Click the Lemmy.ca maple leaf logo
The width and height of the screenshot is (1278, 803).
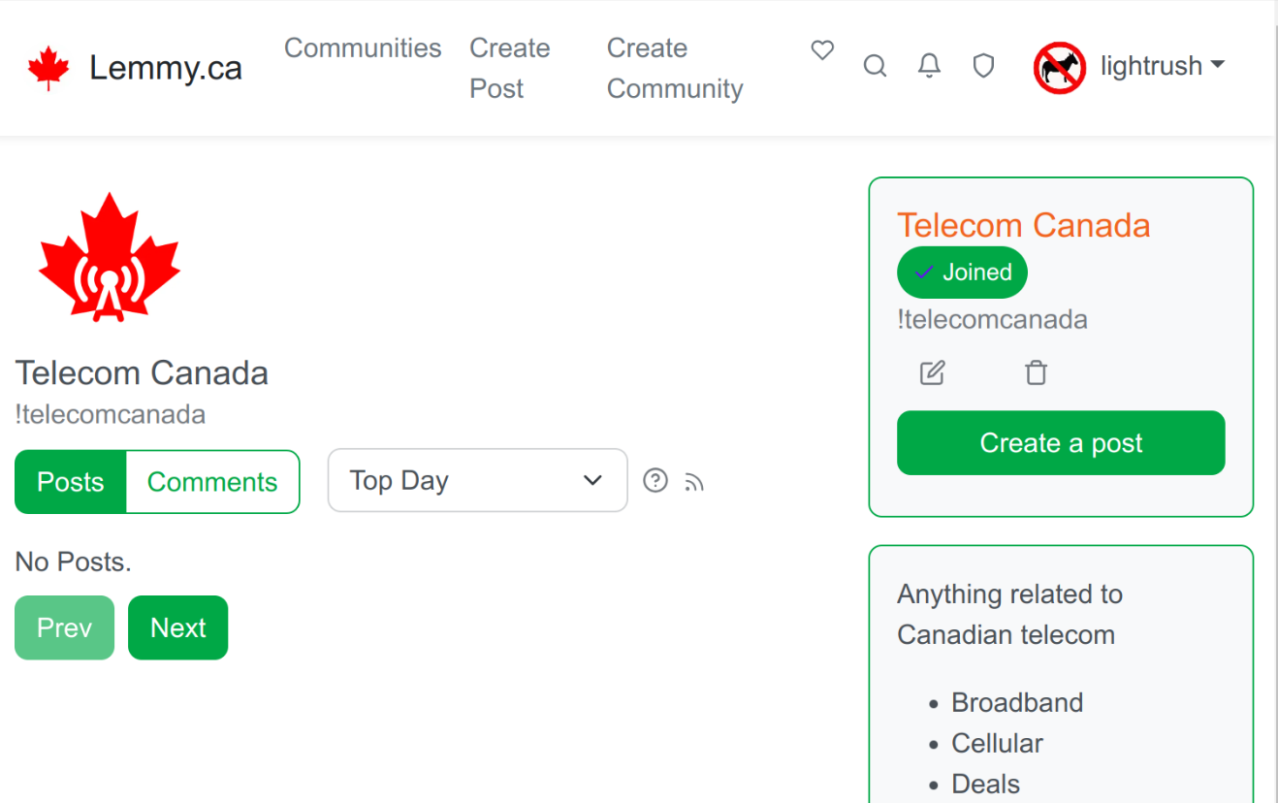(49, 65)
